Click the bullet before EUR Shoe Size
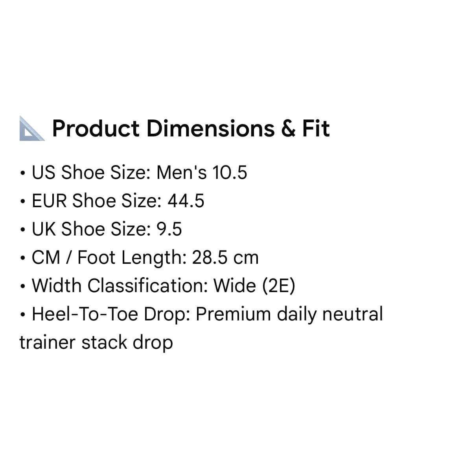This screenshot has height=460, width=460. click(22, 202)
